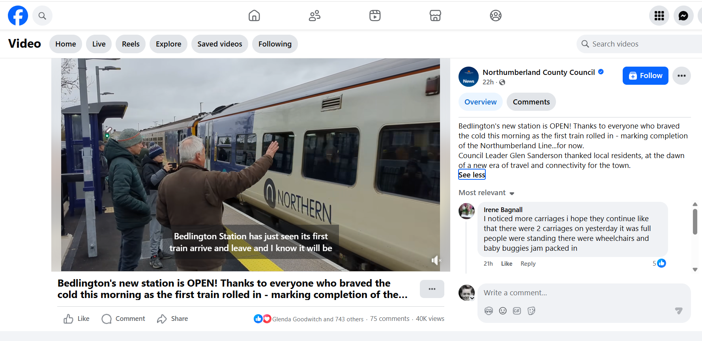The height and width of the screenshot is (341, 702).
Task: Toggle Like on the video post
Action: point(77,319)
